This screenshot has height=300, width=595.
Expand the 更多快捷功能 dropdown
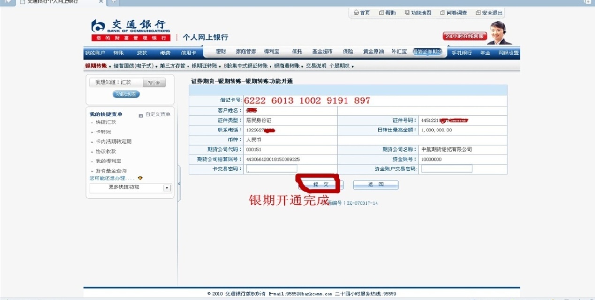tap(167, 188)
